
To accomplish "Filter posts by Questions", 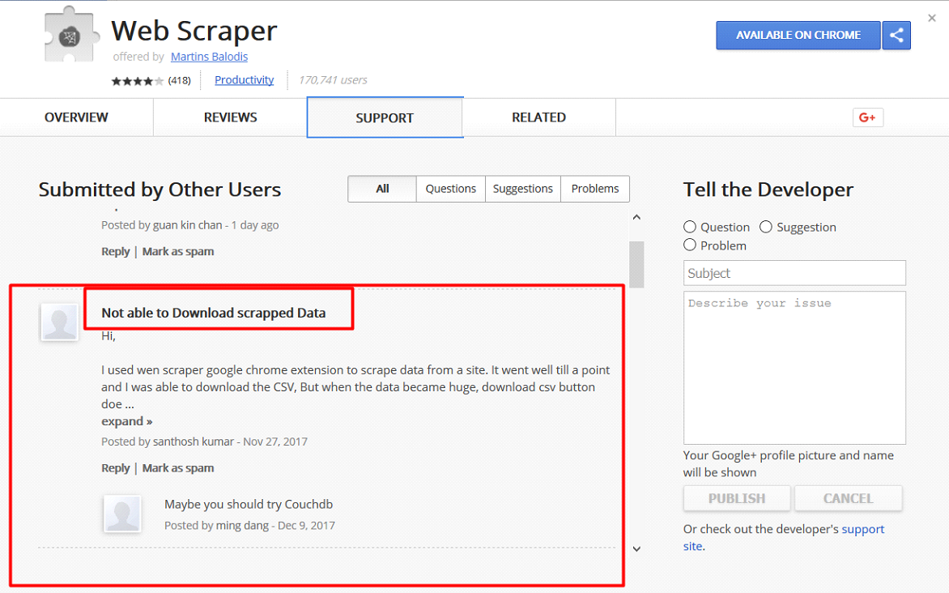I will (451, 189).
